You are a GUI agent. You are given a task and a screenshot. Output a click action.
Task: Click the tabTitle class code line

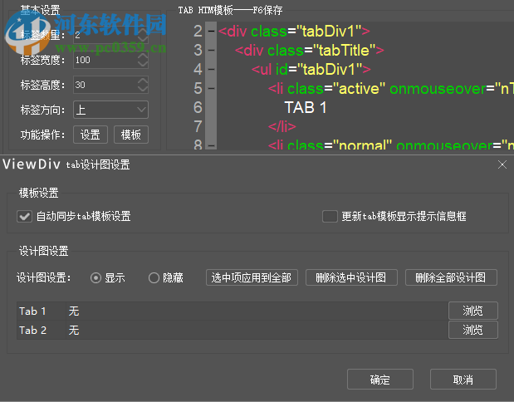[x=310, y=51]
